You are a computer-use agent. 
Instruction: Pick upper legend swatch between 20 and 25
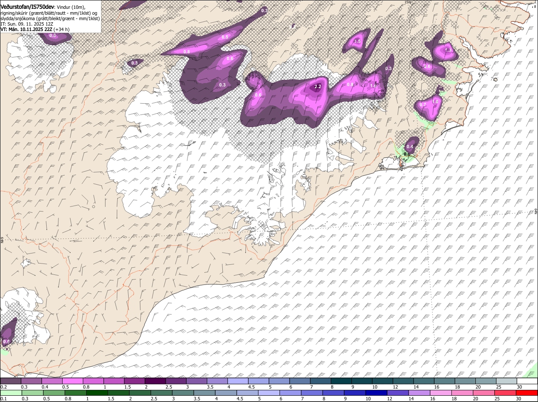coord(486,381)
